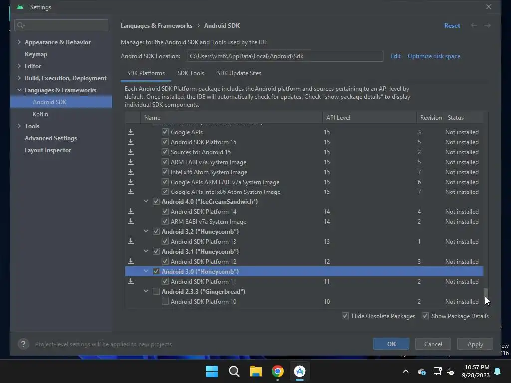Click download icon for Intel x86 Atom System Image

(x=131, y=172)
